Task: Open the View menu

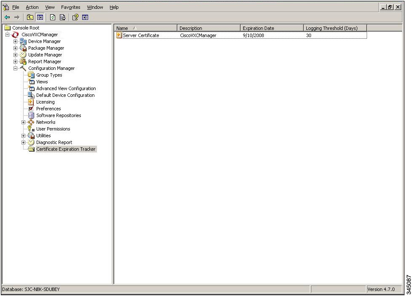Action: 50,7
